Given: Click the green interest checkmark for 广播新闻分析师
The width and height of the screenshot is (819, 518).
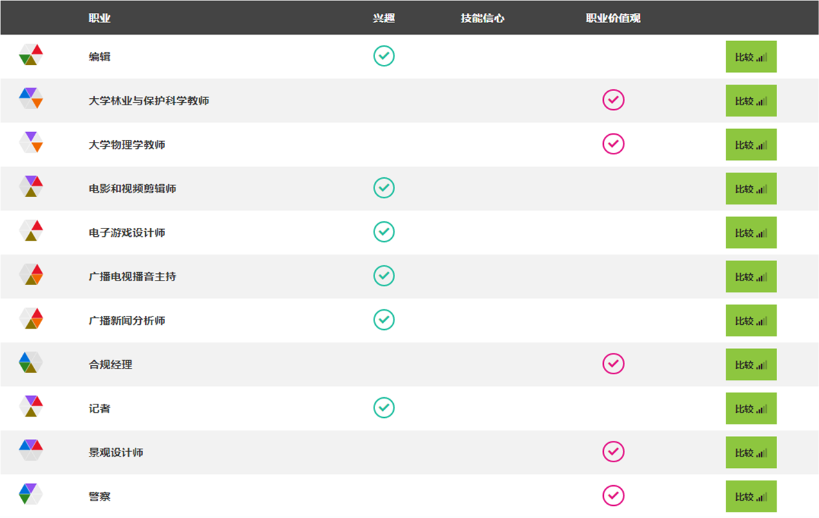Looking at the screenshot, I should click(384, 320).
